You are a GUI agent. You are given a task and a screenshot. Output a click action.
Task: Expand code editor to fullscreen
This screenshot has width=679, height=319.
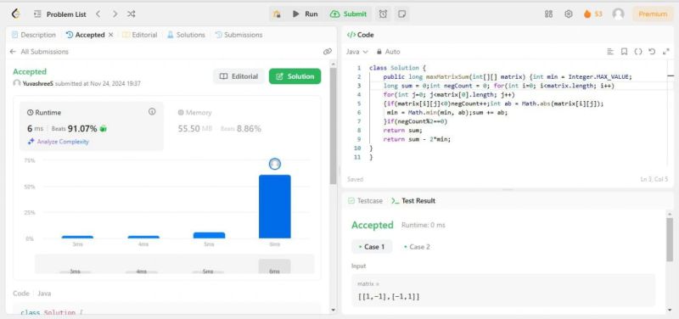tap(666, 52)
